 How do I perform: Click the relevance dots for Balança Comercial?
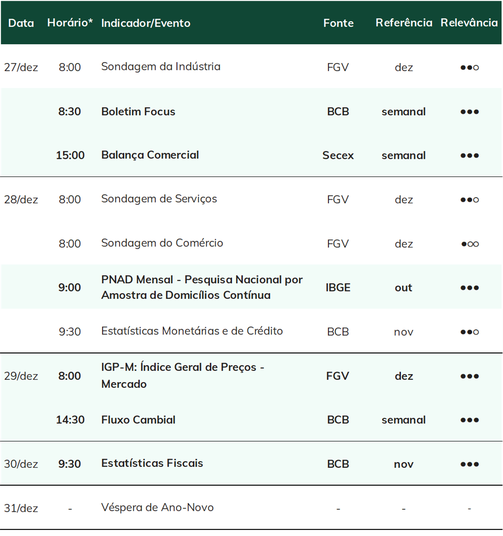[470, 156]
